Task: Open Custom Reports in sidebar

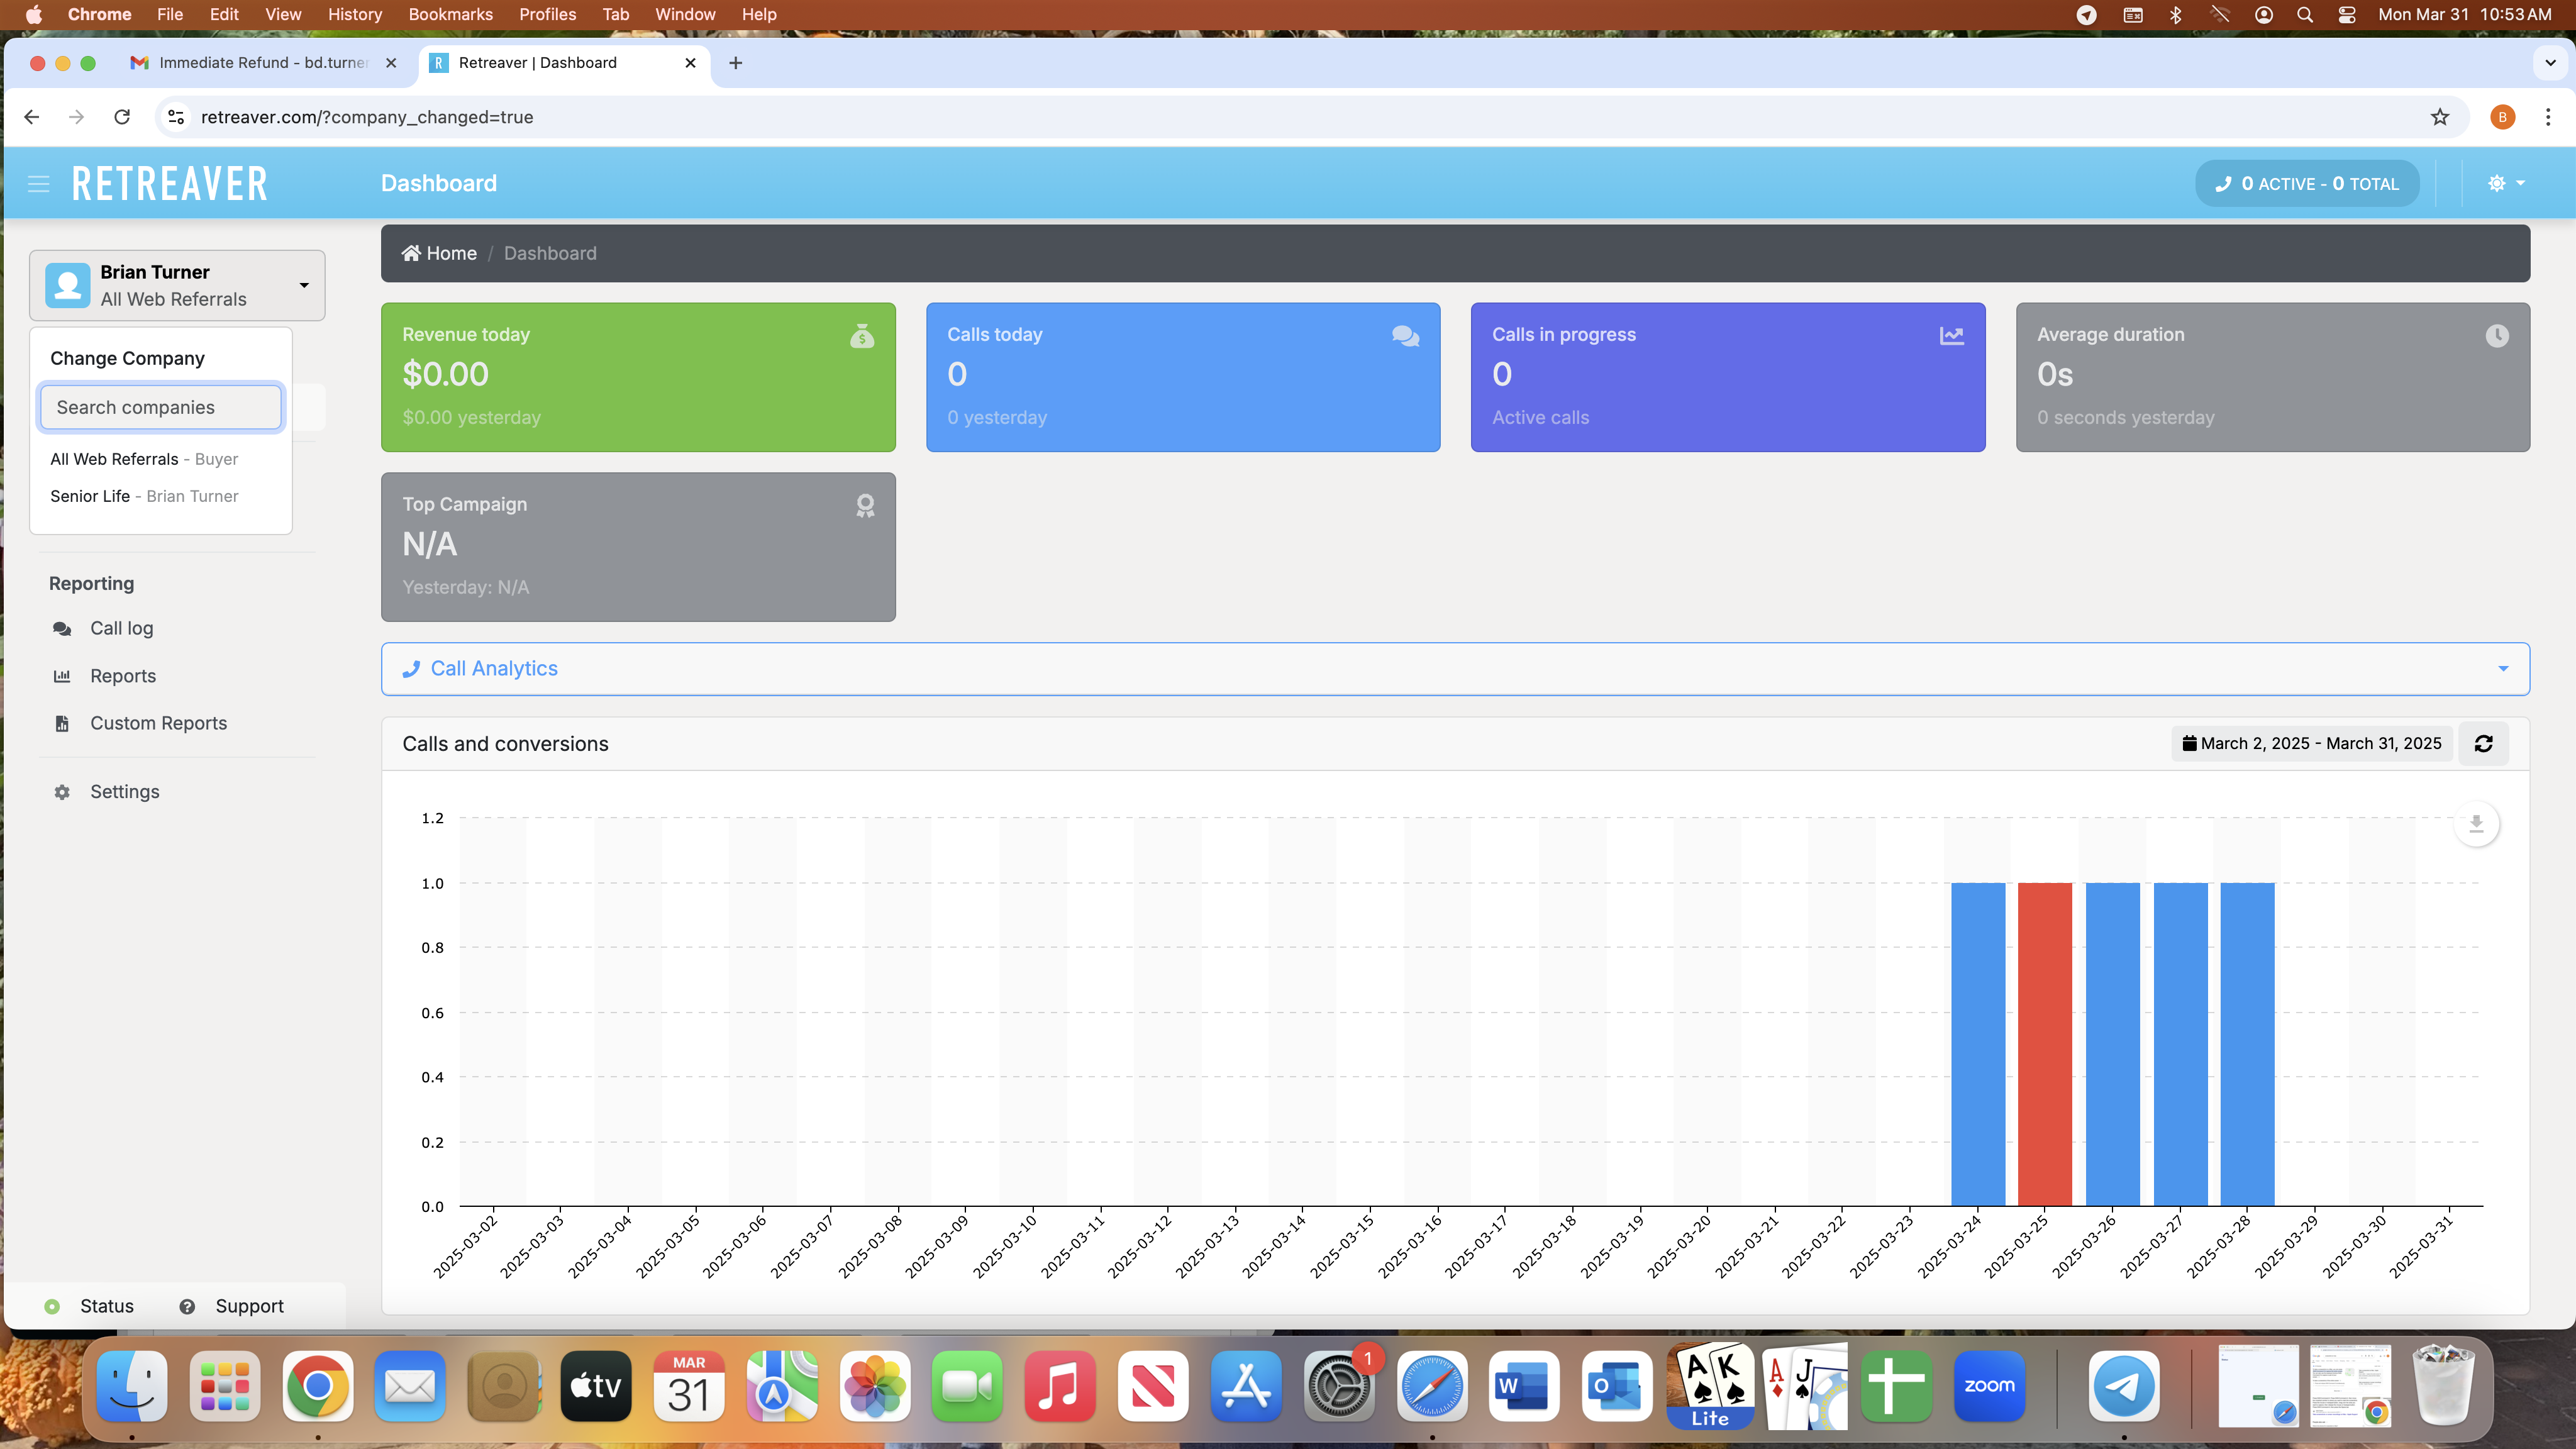Action: pos(158,723)
